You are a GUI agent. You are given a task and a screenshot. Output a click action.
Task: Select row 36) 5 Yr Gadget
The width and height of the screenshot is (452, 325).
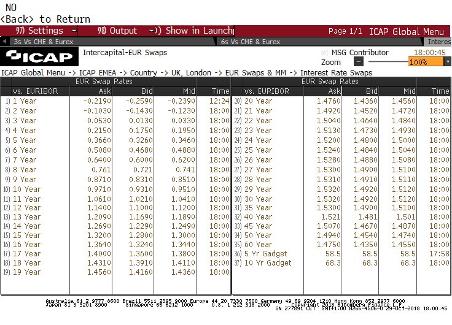[x=341, y=254]
